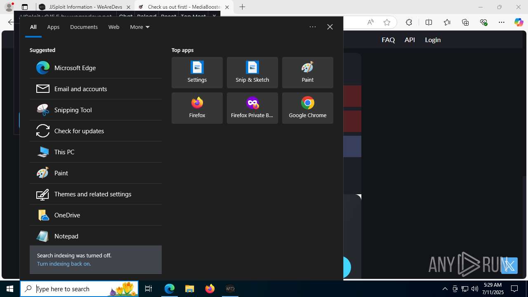Select the All search filter tab
This screenshot has height=297, width=528.
tap(33, 27)
